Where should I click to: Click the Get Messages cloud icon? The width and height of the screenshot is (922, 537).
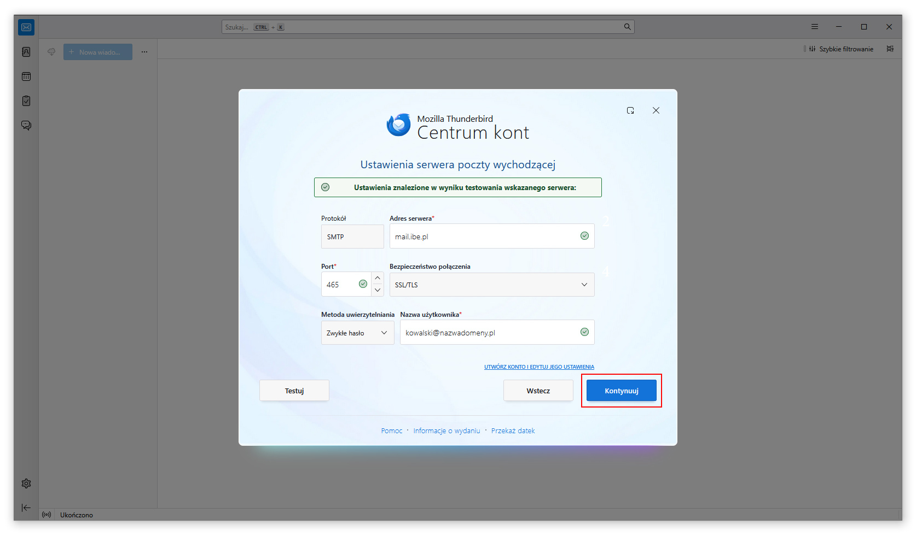coord(51,52)
